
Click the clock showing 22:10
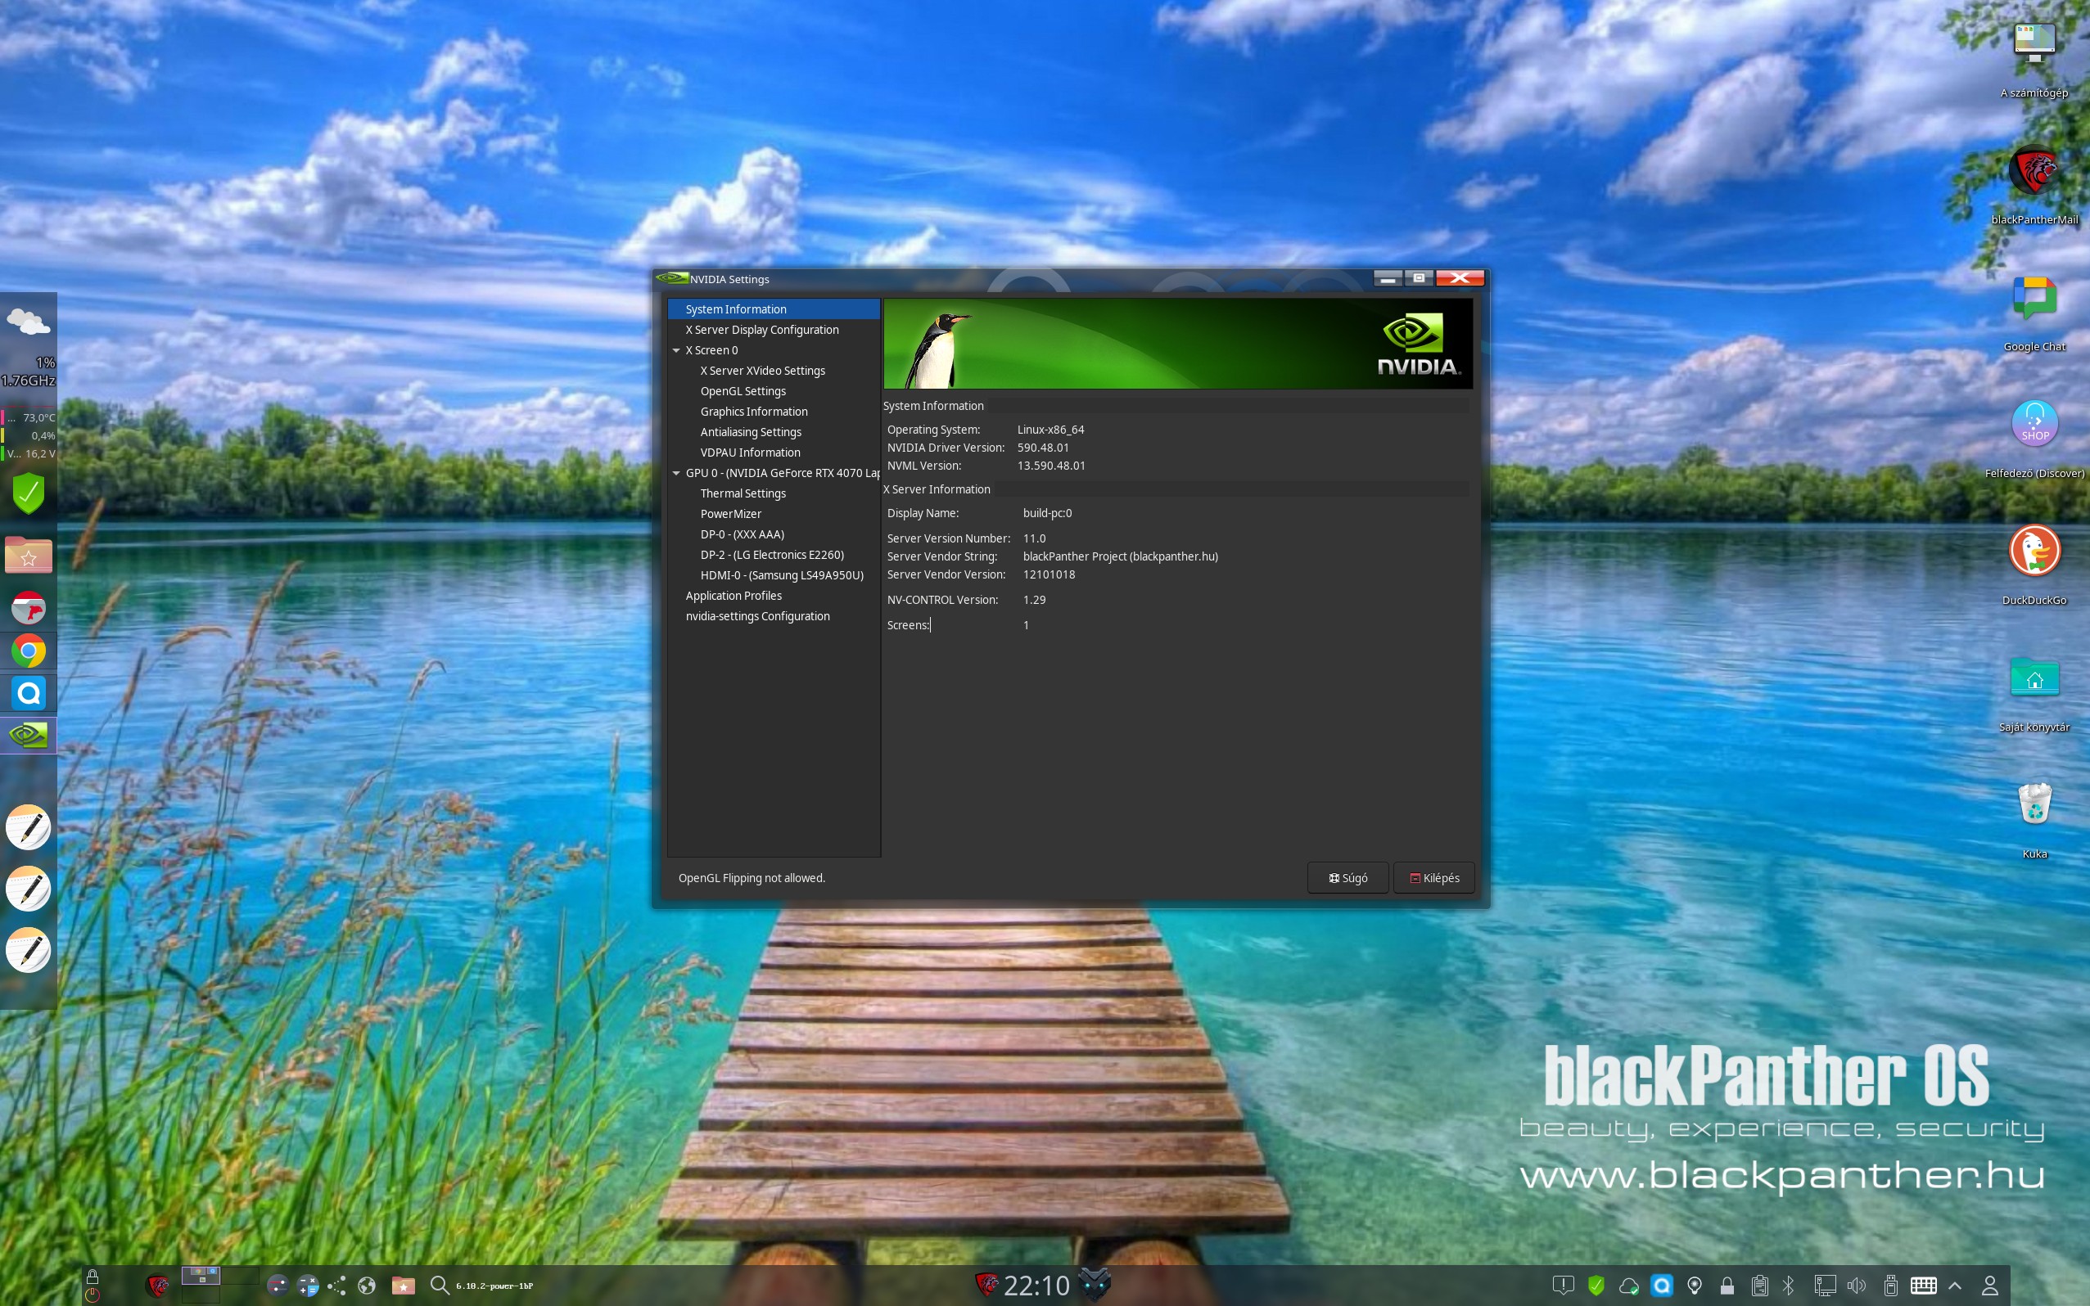pyautogui.click(x=1036, y=1286)
